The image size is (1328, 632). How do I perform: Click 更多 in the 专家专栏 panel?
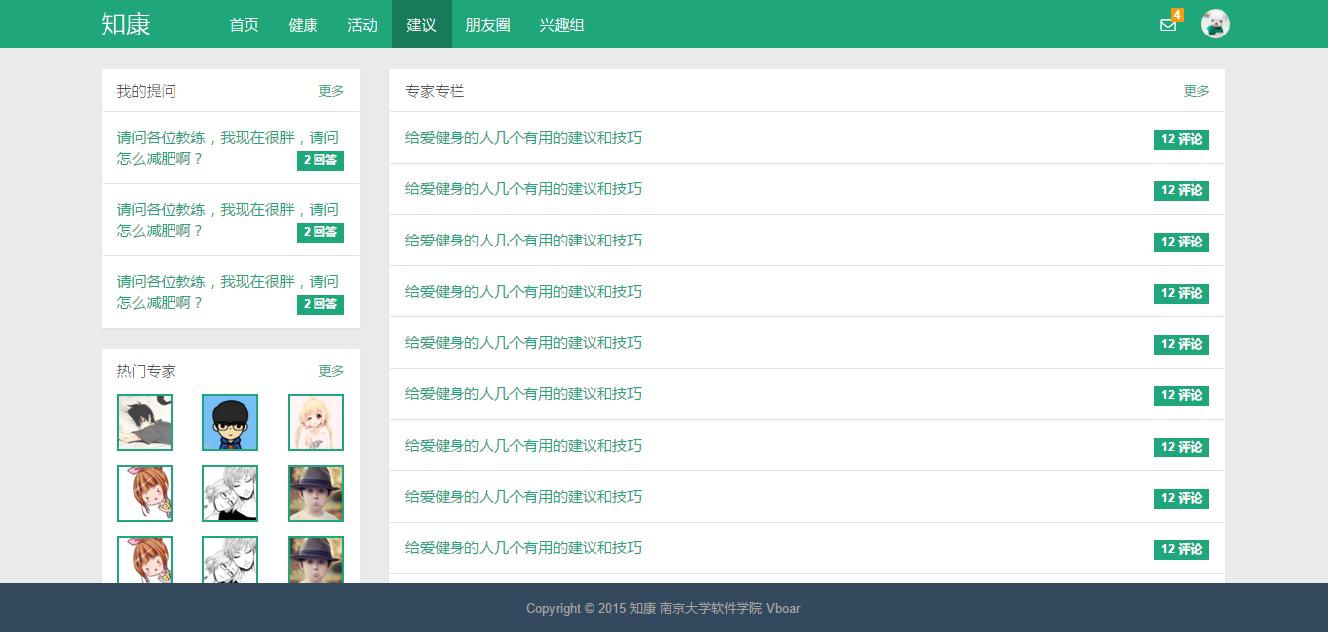click(1197, 91)
